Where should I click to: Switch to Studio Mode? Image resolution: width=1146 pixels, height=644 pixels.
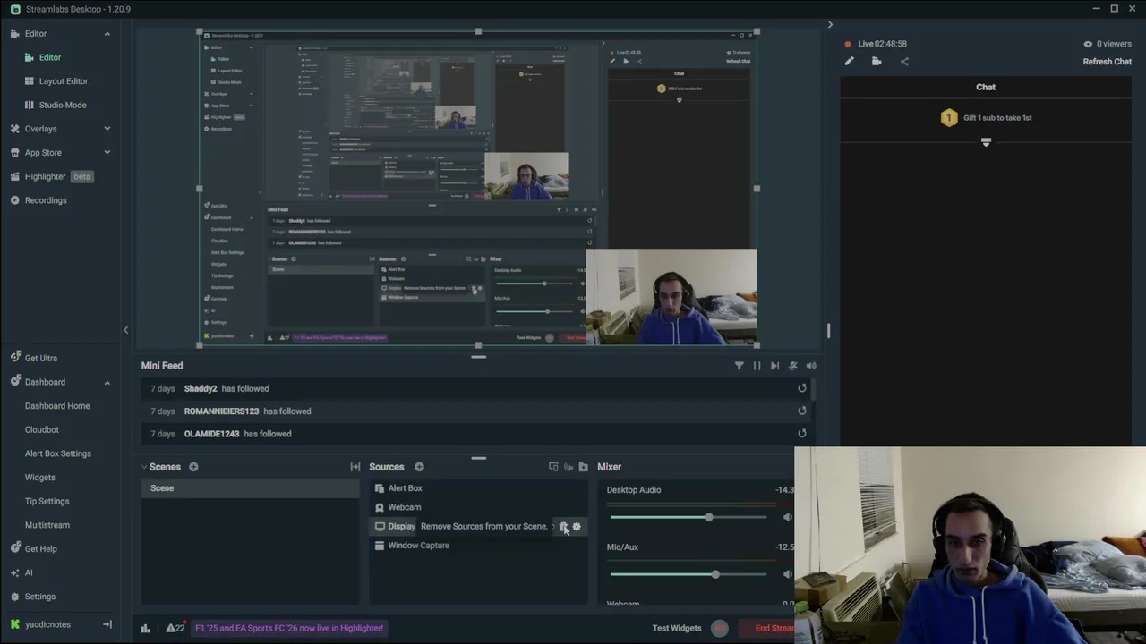pos(63,105)
